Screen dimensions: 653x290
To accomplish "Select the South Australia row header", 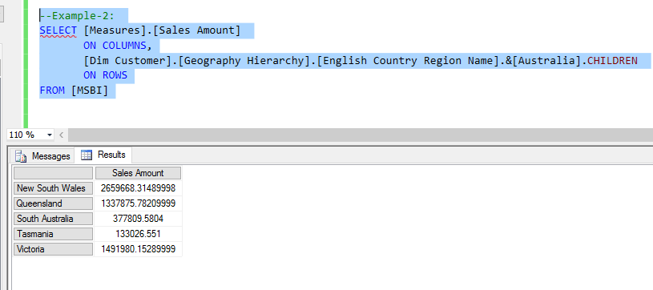I will coord(53,219).
